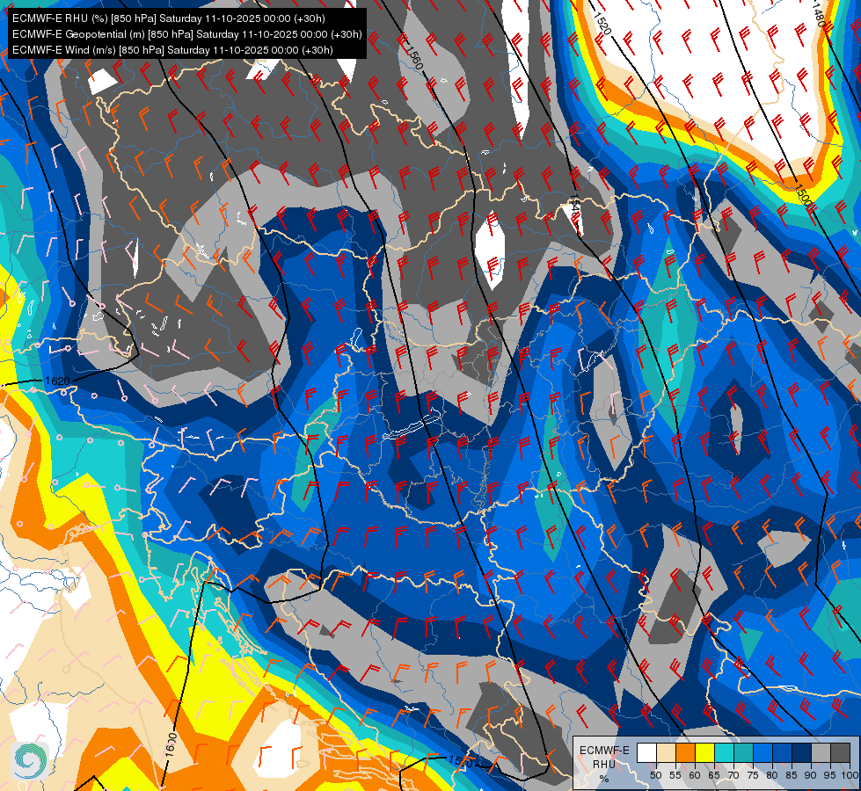This screenshot has height=791, width=861.
Task: Click the legend value 85
Action: (x=792, y=775)
